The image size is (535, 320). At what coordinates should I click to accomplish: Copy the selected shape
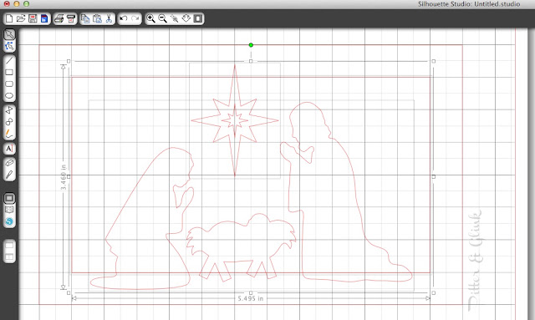85,18
